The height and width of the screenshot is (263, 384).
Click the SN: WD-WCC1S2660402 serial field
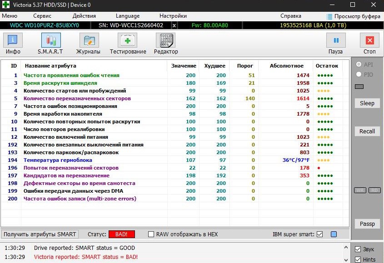tap(131, 25)
